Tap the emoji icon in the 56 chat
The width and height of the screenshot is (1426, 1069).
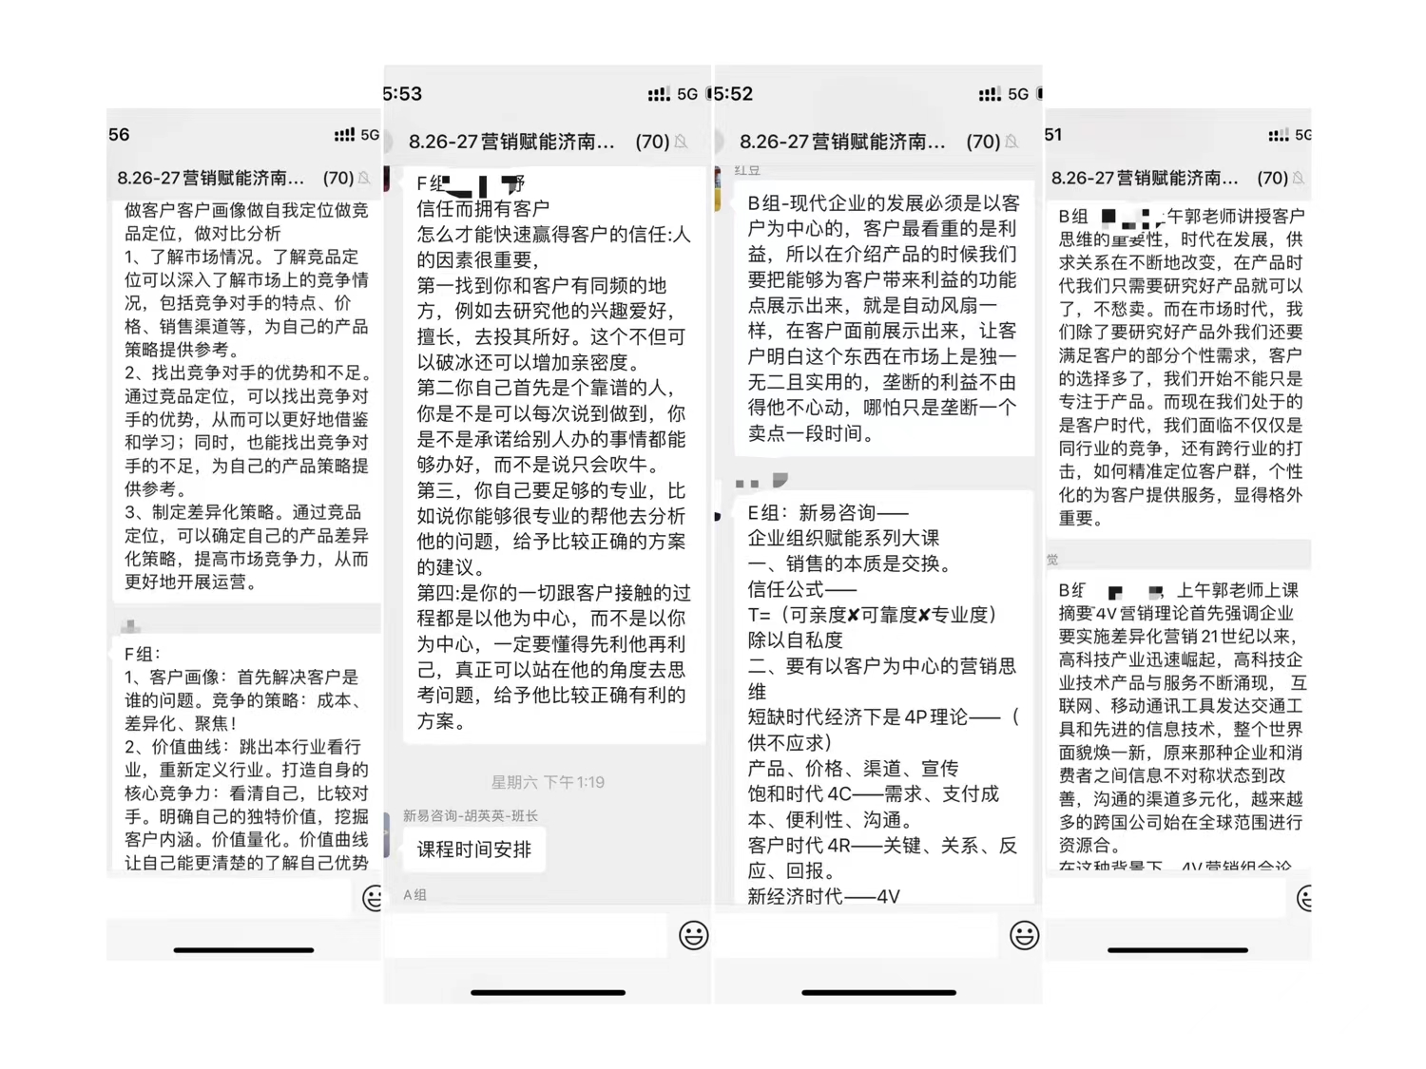point(372,898)
